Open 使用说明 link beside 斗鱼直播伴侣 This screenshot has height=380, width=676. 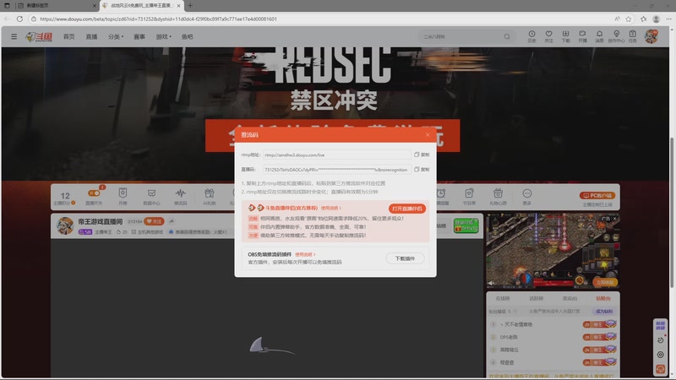pyautogui.click(x=330, y=208)
